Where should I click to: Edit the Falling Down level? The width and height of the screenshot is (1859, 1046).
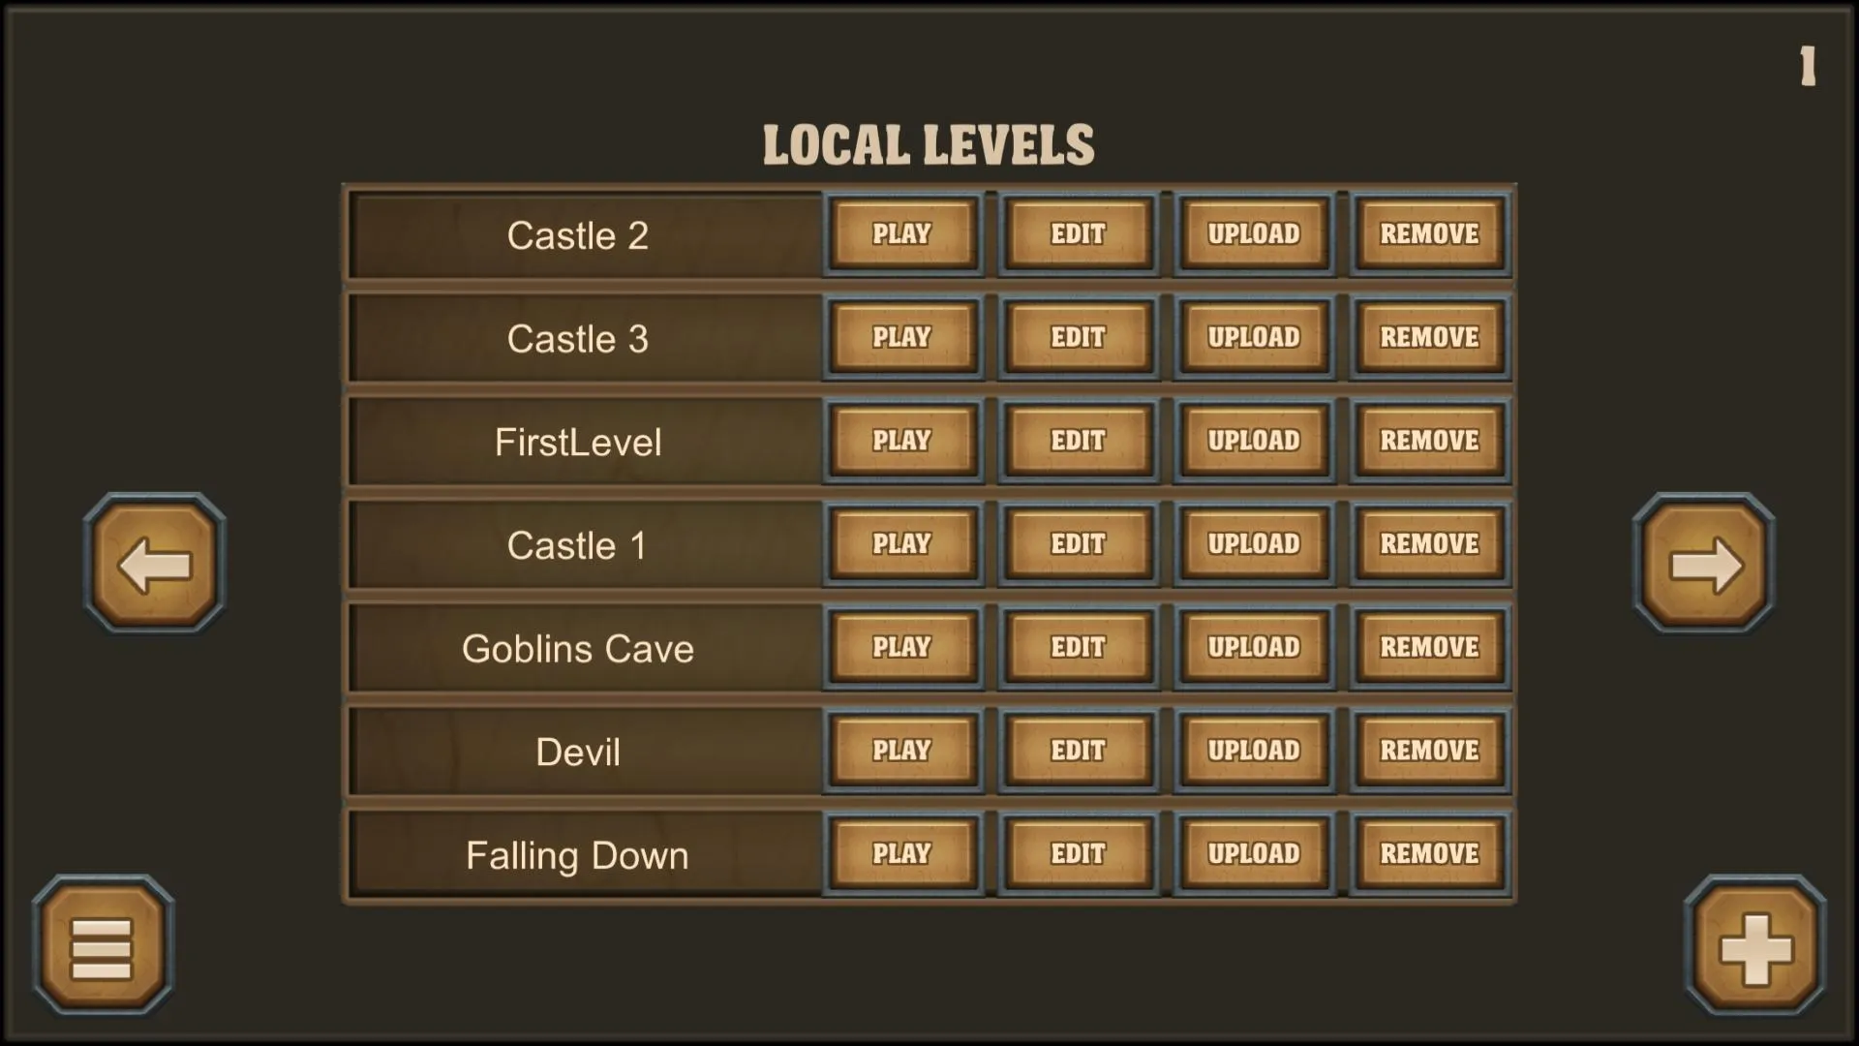1078,854
